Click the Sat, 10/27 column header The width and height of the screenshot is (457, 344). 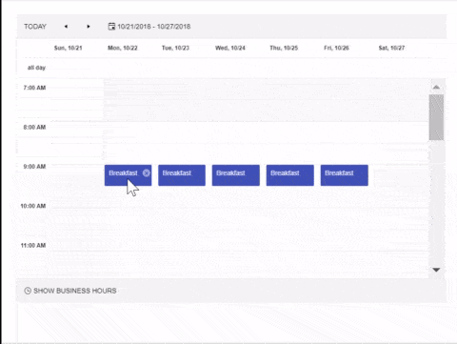click(391, 48)
